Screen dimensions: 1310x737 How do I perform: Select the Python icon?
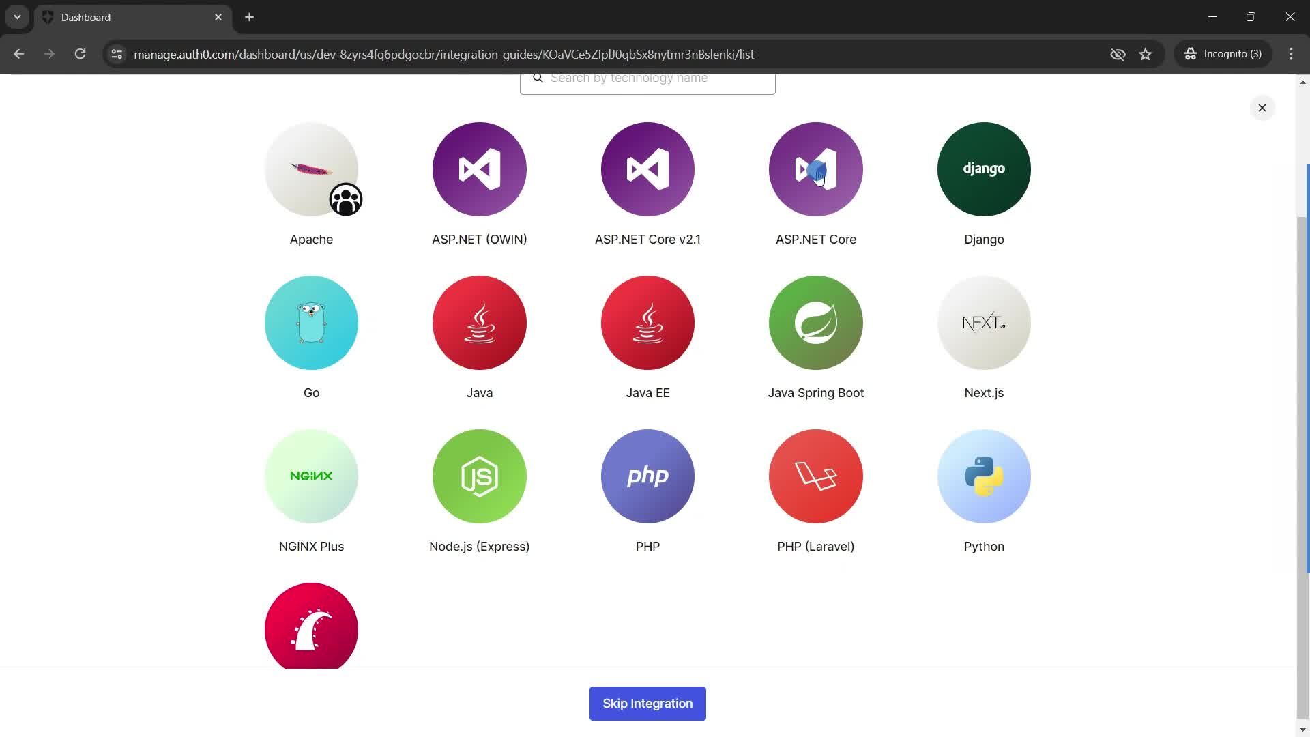984,476
